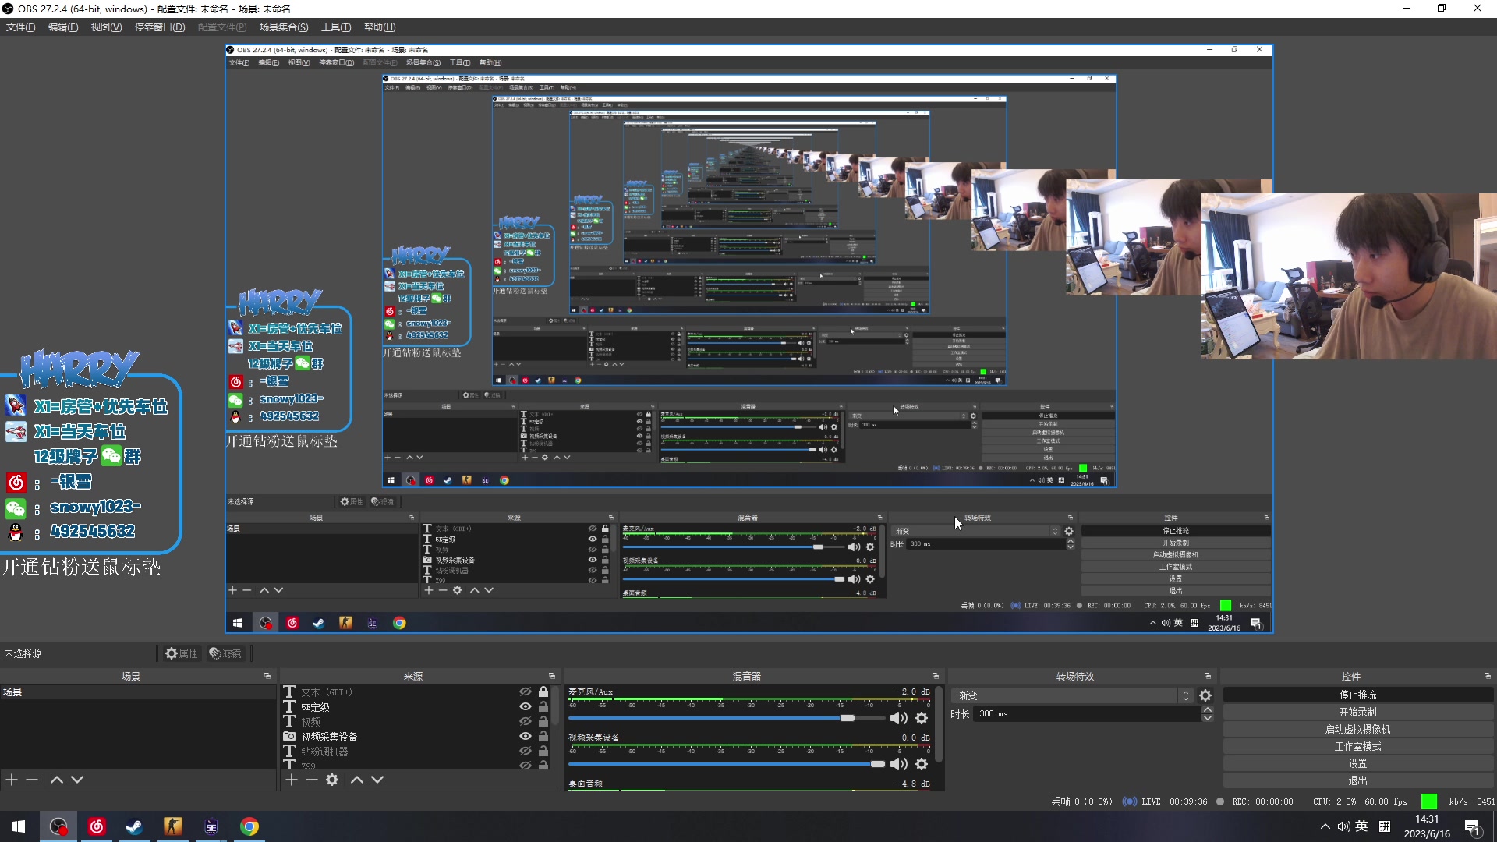The width and height of the screenshot is (1497, 842).
Task: Enable 工作室模式 studio mode
Action: [x=1357, y=746]
